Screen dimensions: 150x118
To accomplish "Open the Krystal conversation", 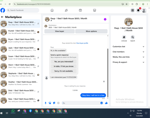I will coord(20,32).
